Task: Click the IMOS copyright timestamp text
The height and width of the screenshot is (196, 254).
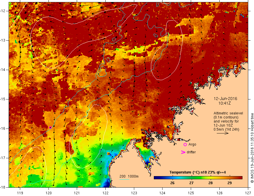Action: tap(252, 148)
